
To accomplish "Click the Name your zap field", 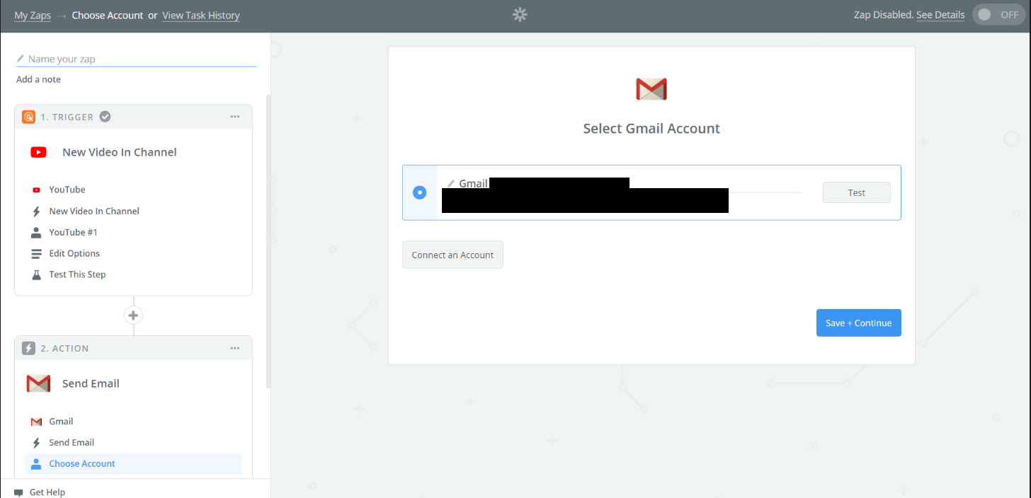I will (137, 59).
